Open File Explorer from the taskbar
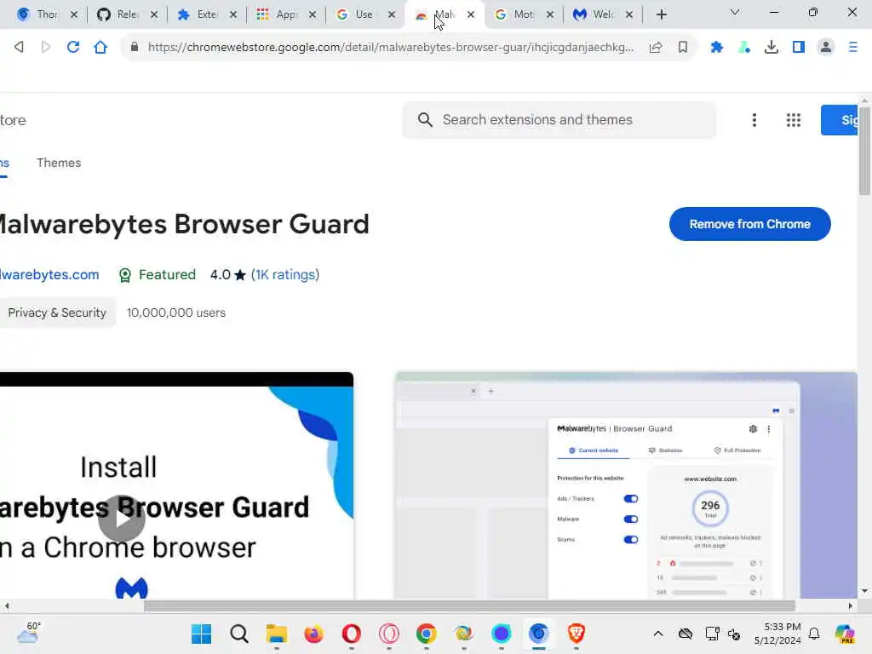 coord(277,634)
